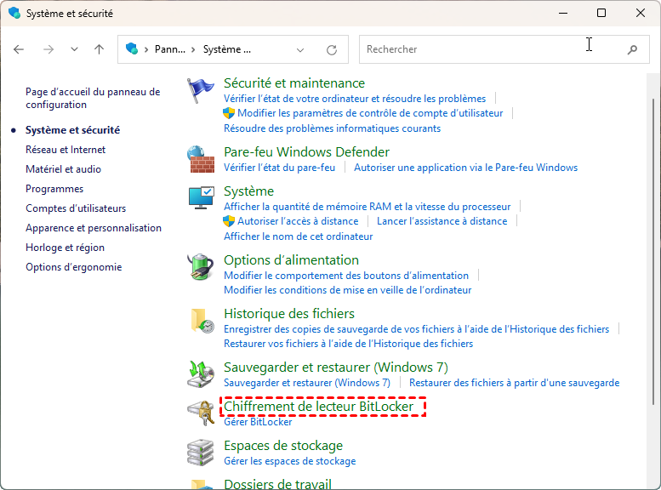The height and width of the screenshot is (490, 661).
Task: Open the Pare-feu Windows Defender heading
Action: point(306,151)
